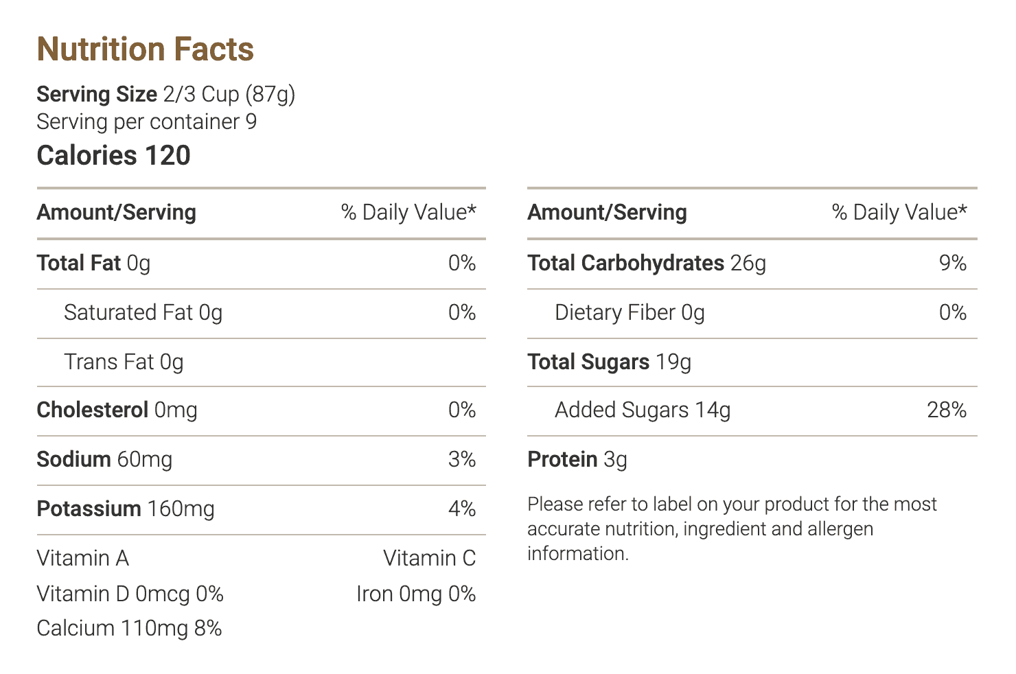Click the Trans Fat 0g entry

[x=261, y=362]
